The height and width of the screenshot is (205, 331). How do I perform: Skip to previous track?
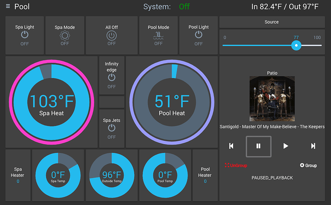tap(231, 146)
